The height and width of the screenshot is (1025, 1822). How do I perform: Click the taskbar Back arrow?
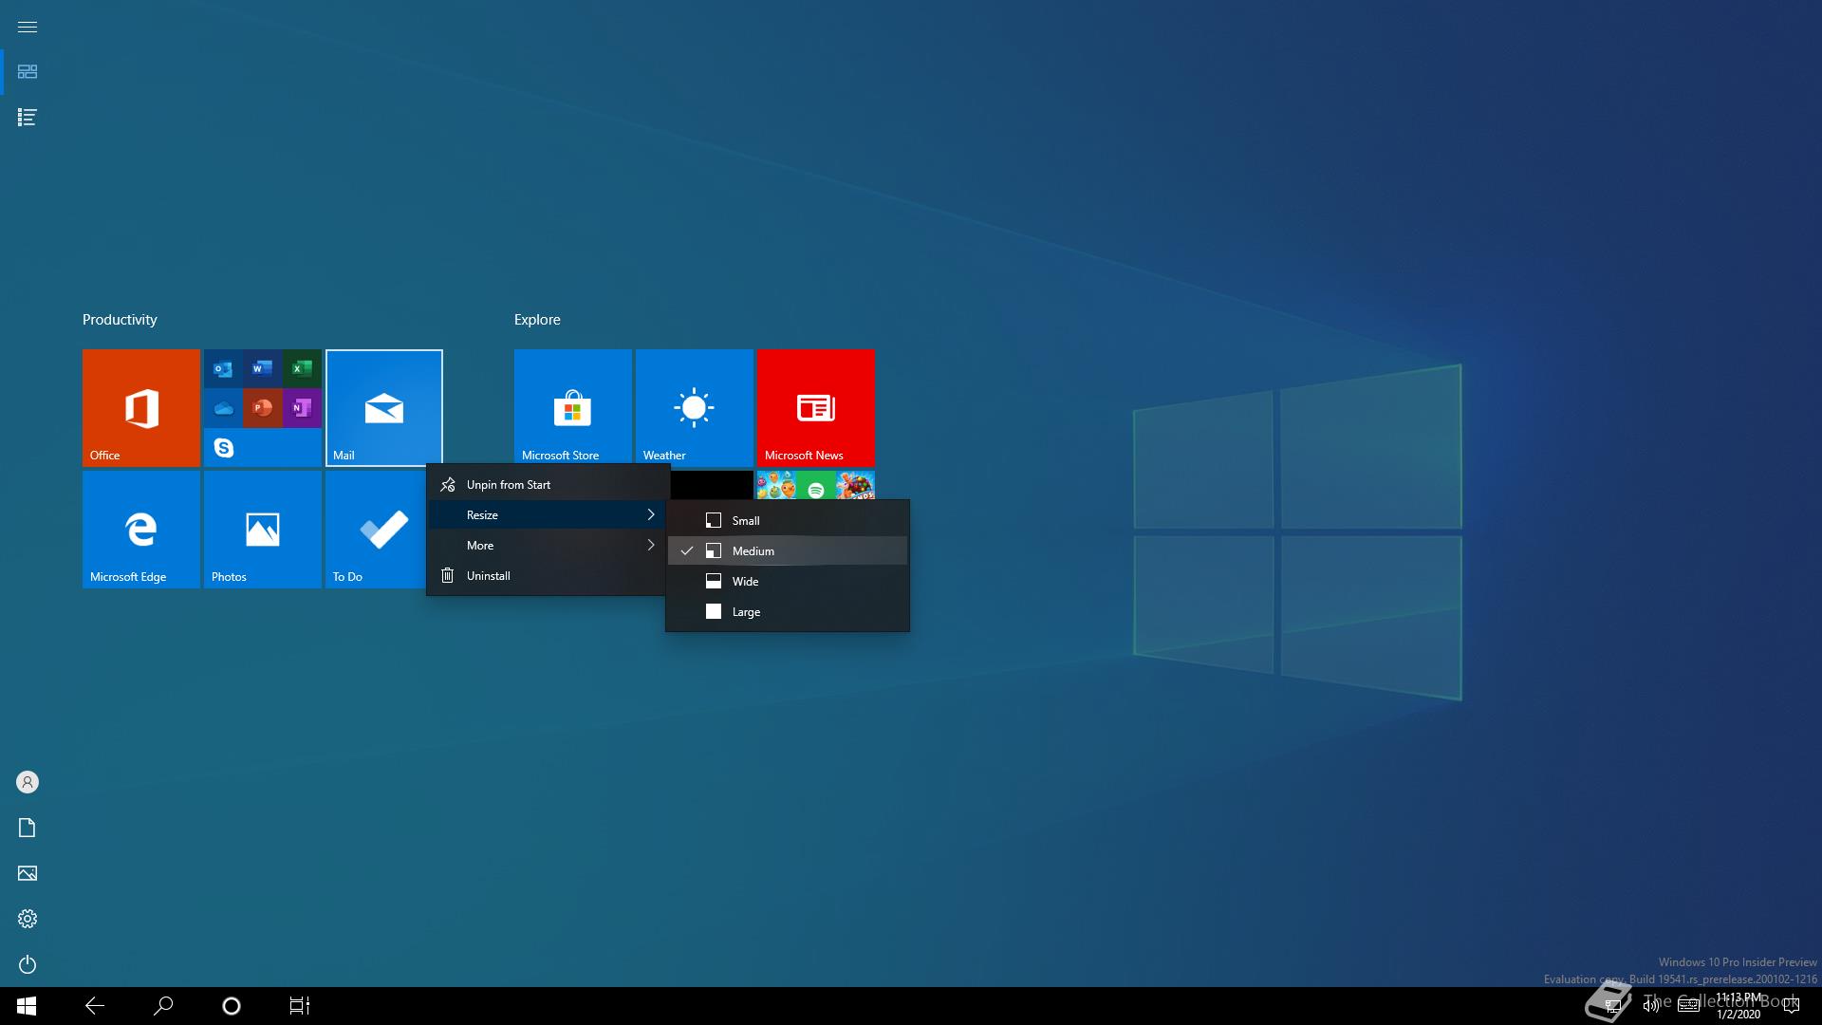pos(95,1006)
